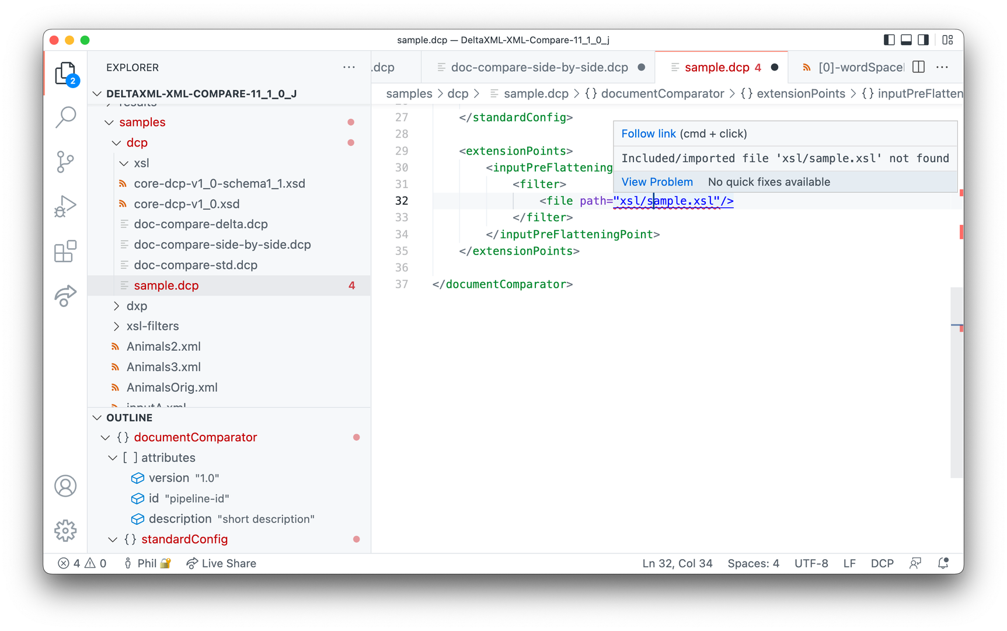
Task: Change indentation via Spaces: 4 control
Action: [753, 563]
